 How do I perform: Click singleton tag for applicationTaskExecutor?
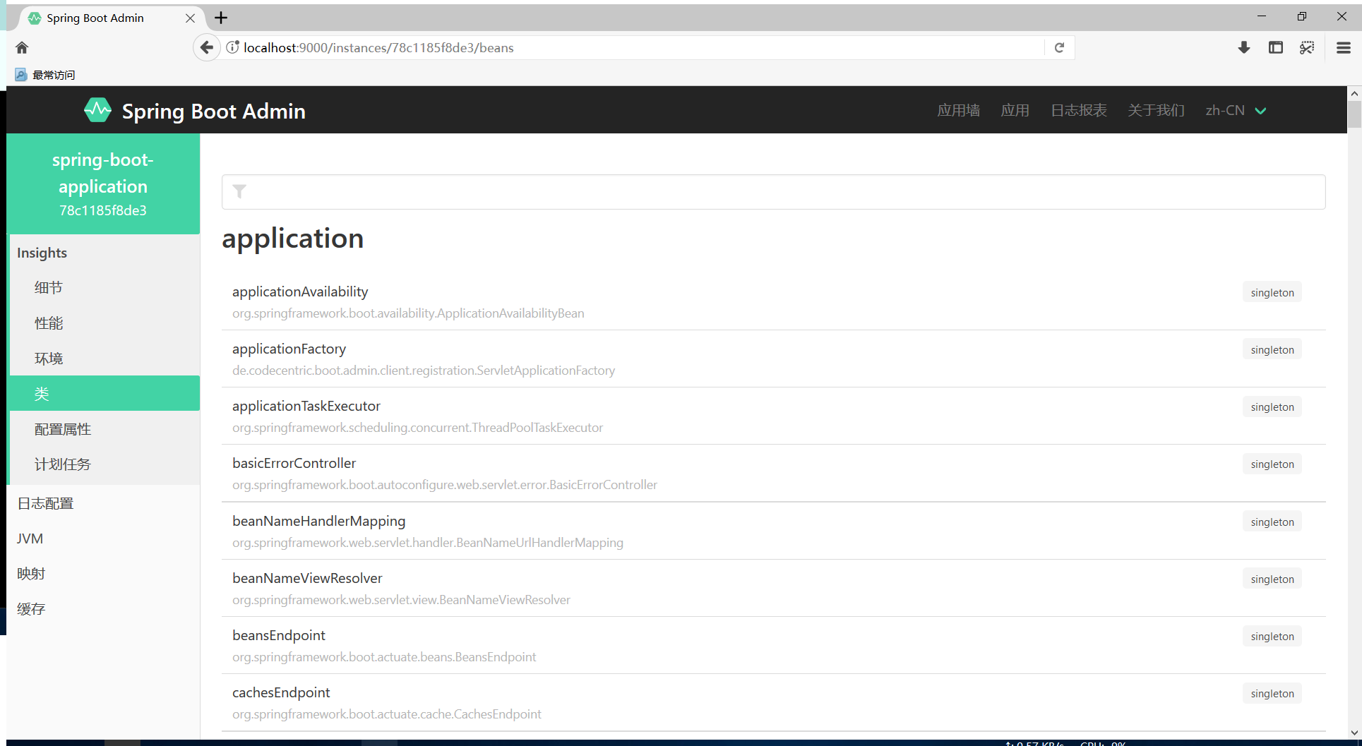click(1272, 407)
